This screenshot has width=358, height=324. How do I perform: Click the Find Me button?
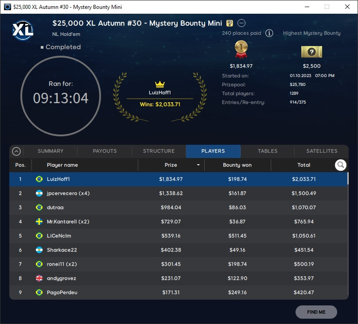[x=316, y=312]
